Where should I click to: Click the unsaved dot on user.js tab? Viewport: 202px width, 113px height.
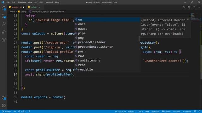coord(23,7)
